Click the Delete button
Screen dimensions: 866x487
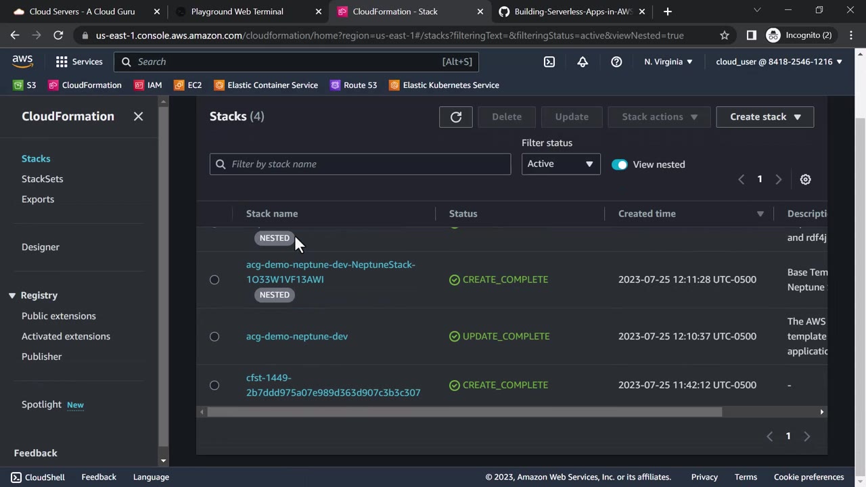click(507, 116)
